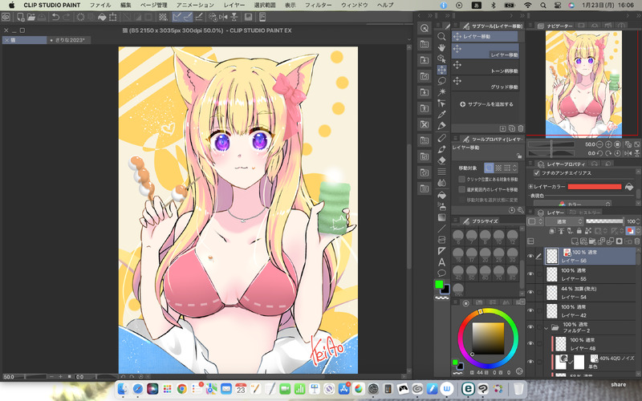Hide layer 55 via eye icon

530,274
